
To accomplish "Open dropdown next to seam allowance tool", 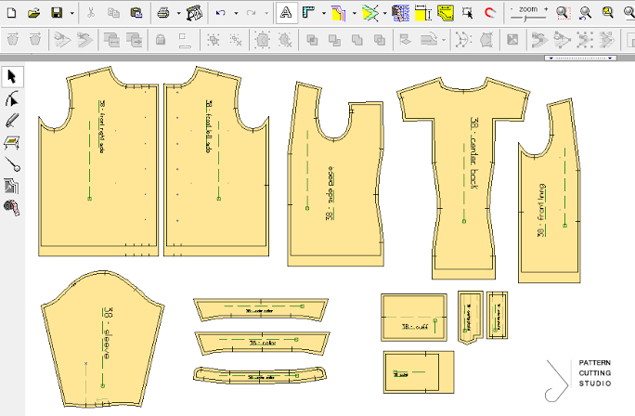I will tap(354, 13).
